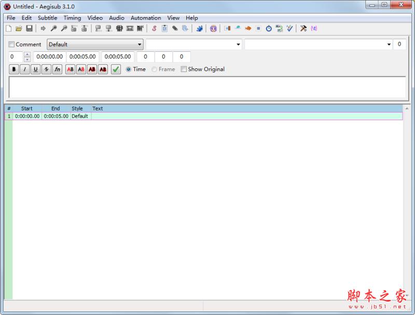Open Resample Resolution blue square
The image size is (415, 315).
click(x=258, y=28)
